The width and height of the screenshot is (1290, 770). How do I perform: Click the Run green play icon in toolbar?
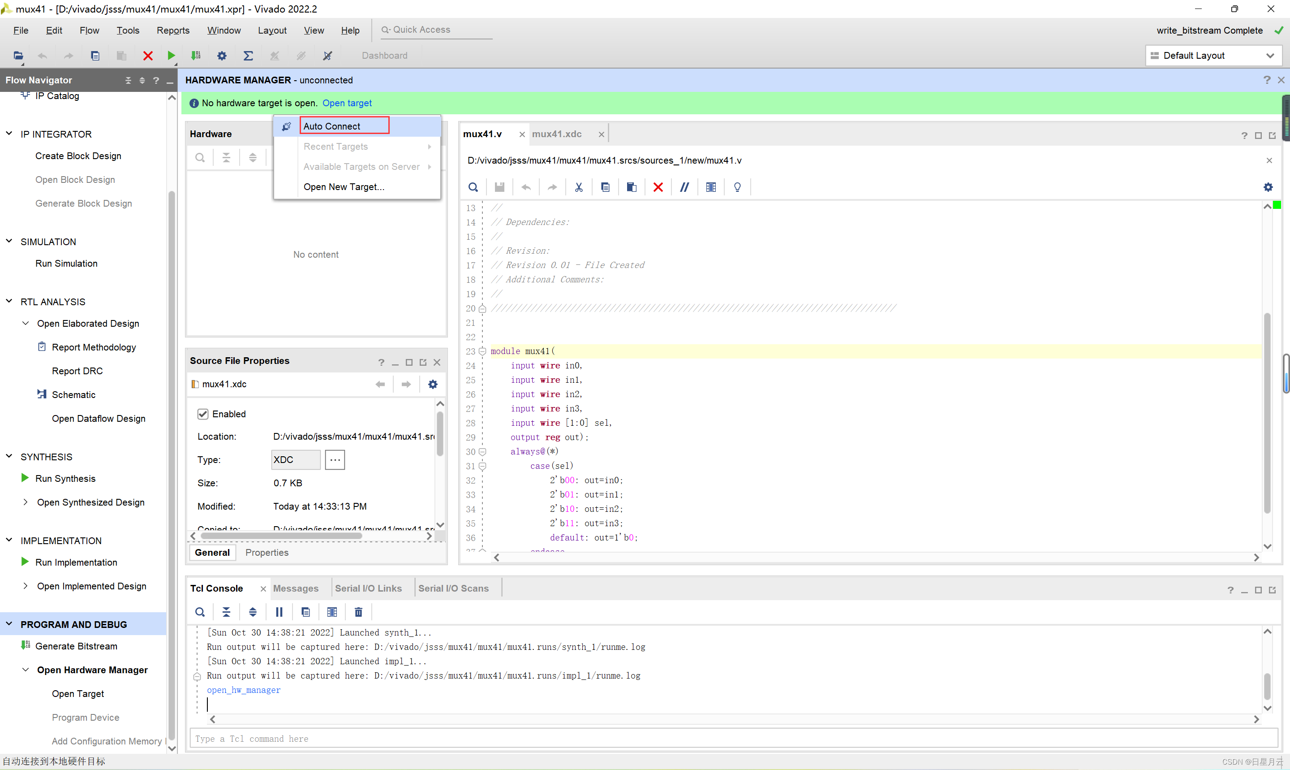coord(171,56)
